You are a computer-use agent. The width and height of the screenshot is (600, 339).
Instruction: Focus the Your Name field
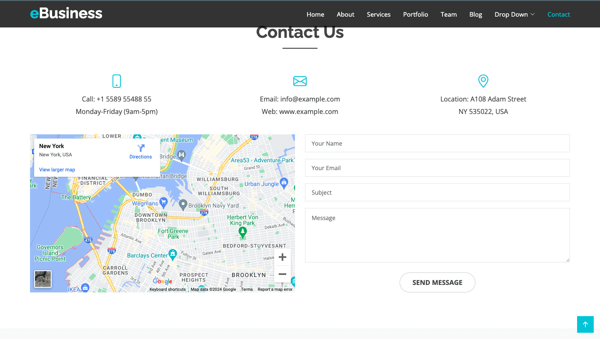pos(437,144)
